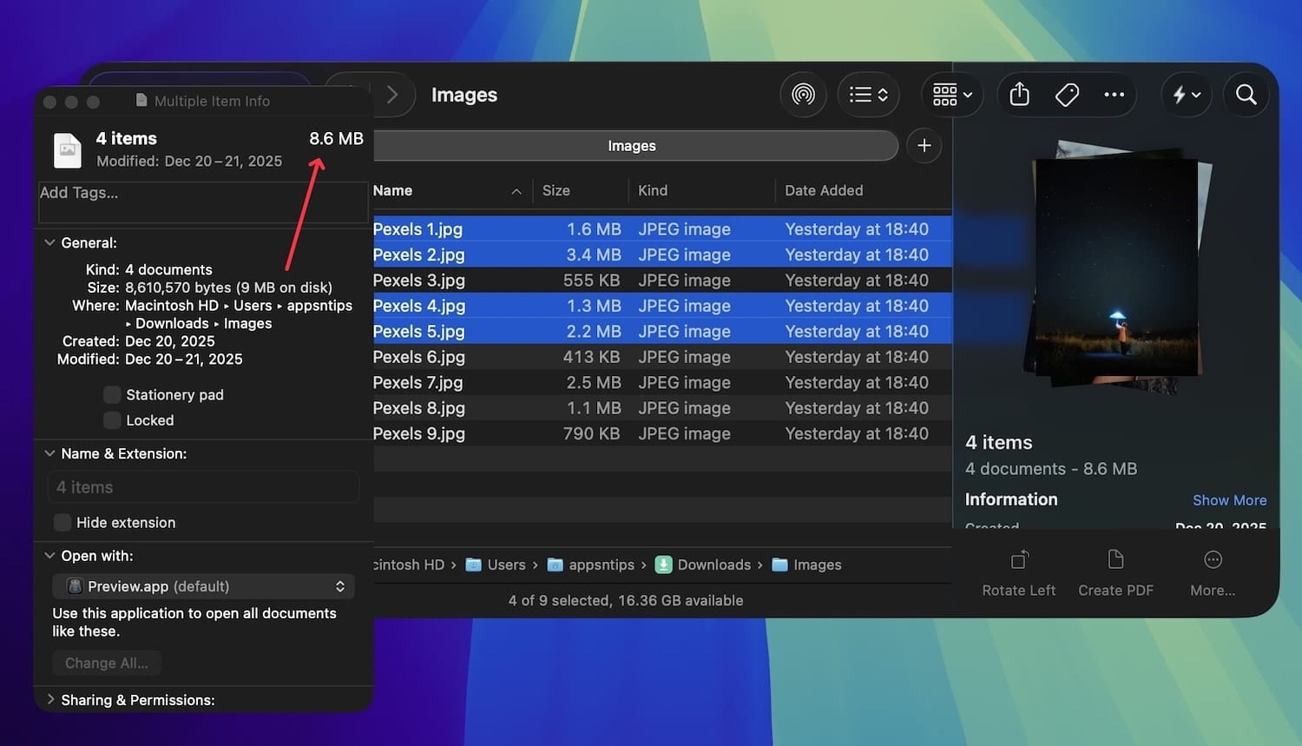Click the new tab plus button
The image size is (1302, 746).
pyautogui.click(x=924, y=145)
